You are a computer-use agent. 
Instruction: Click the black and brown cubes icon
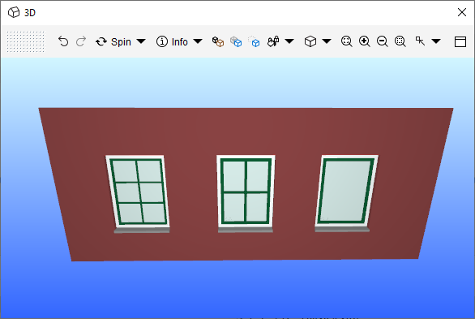218,41
